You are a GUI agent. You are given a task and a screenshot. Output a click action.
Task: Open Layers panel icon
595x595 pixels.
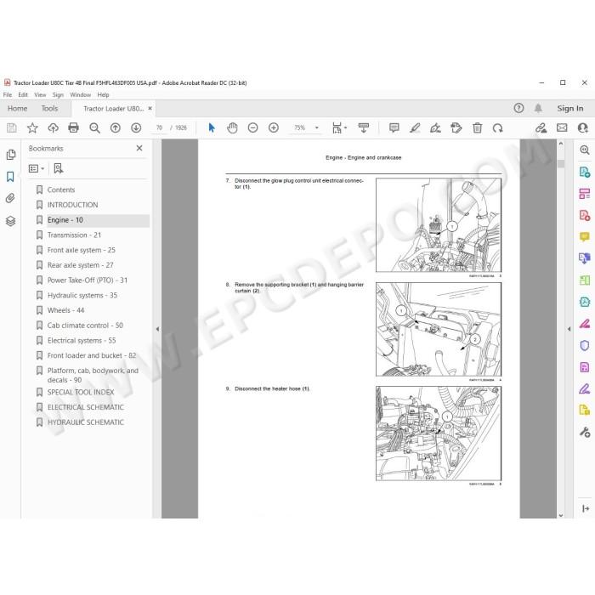click(10, 221)
